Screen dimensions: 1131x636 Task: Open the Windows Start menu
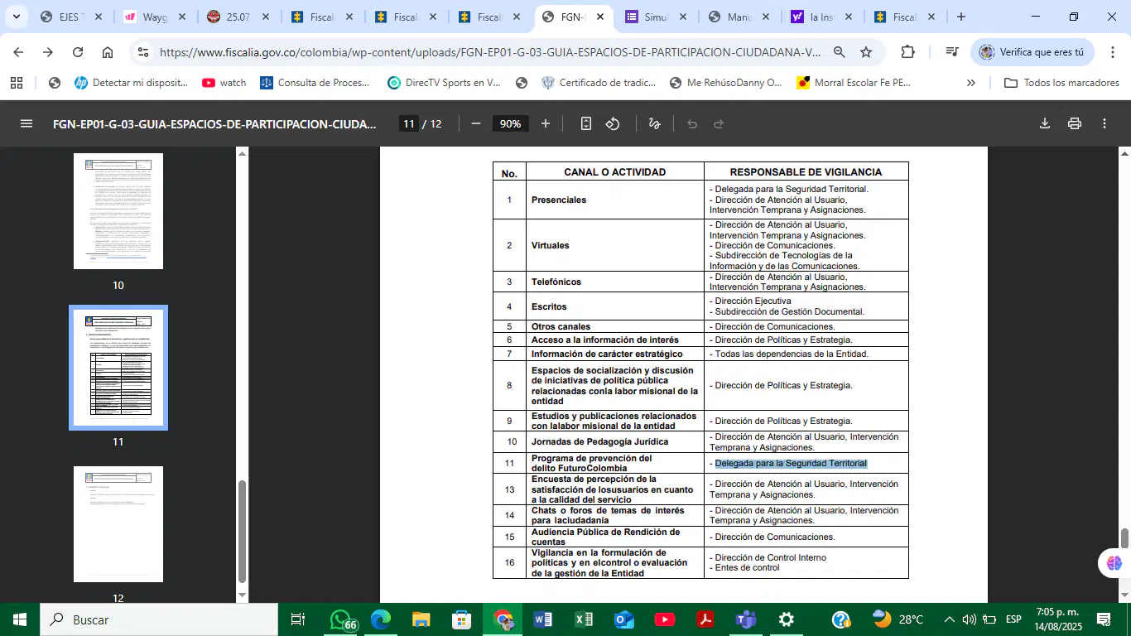pyautogui.click(x=19, y=619)
